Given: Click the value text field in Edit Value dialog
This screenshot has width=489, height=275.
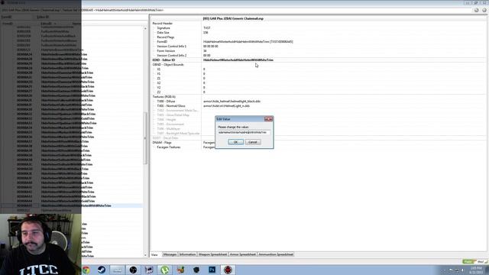Looking at the screenshot, I should [x=244, y=132].
